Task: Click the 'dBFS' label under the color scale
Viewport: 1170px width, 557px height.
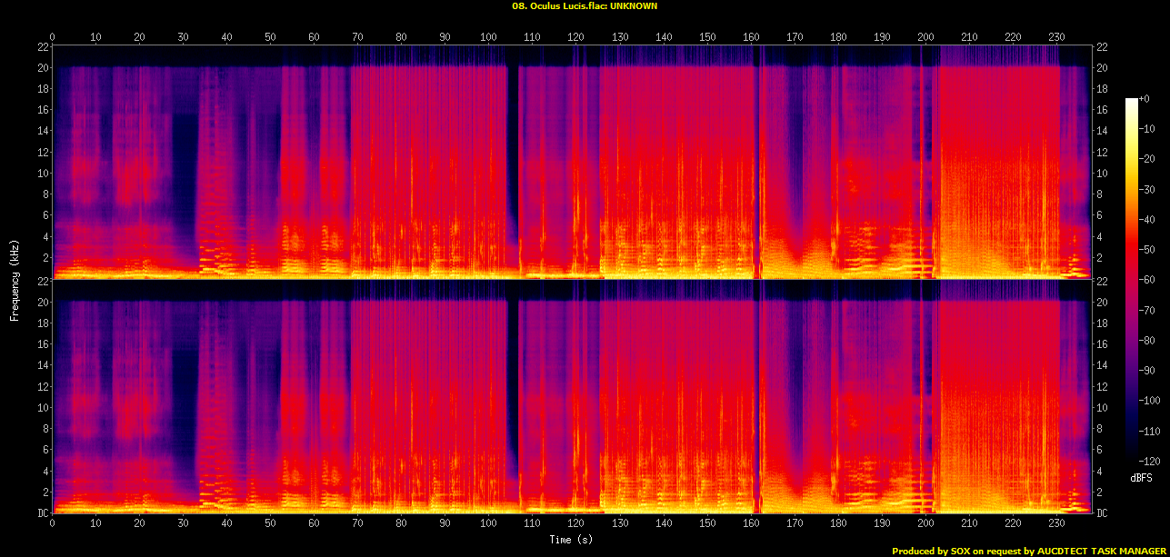Action: tap(1142, 477)
